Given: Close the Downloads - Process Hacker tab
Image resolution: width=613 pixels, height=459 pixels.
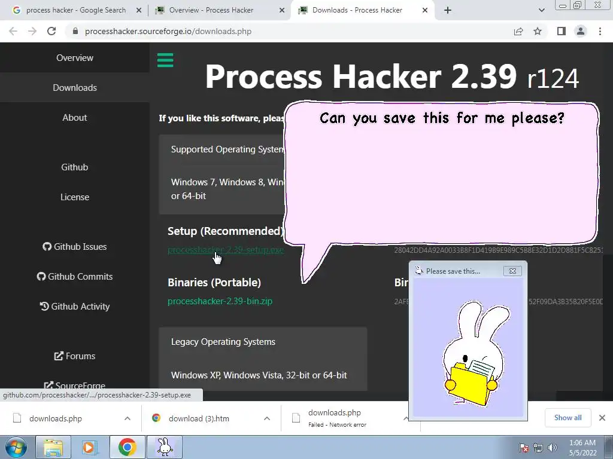Looking at the screenshot, I should click(x=425, y=10).
